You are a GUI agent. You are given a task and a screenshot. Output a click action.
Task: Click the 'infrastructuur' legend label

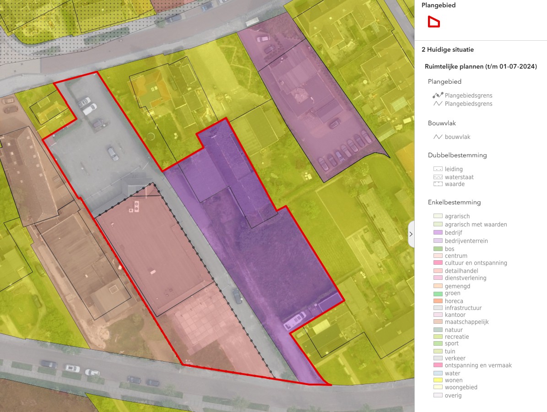(463, 308)
